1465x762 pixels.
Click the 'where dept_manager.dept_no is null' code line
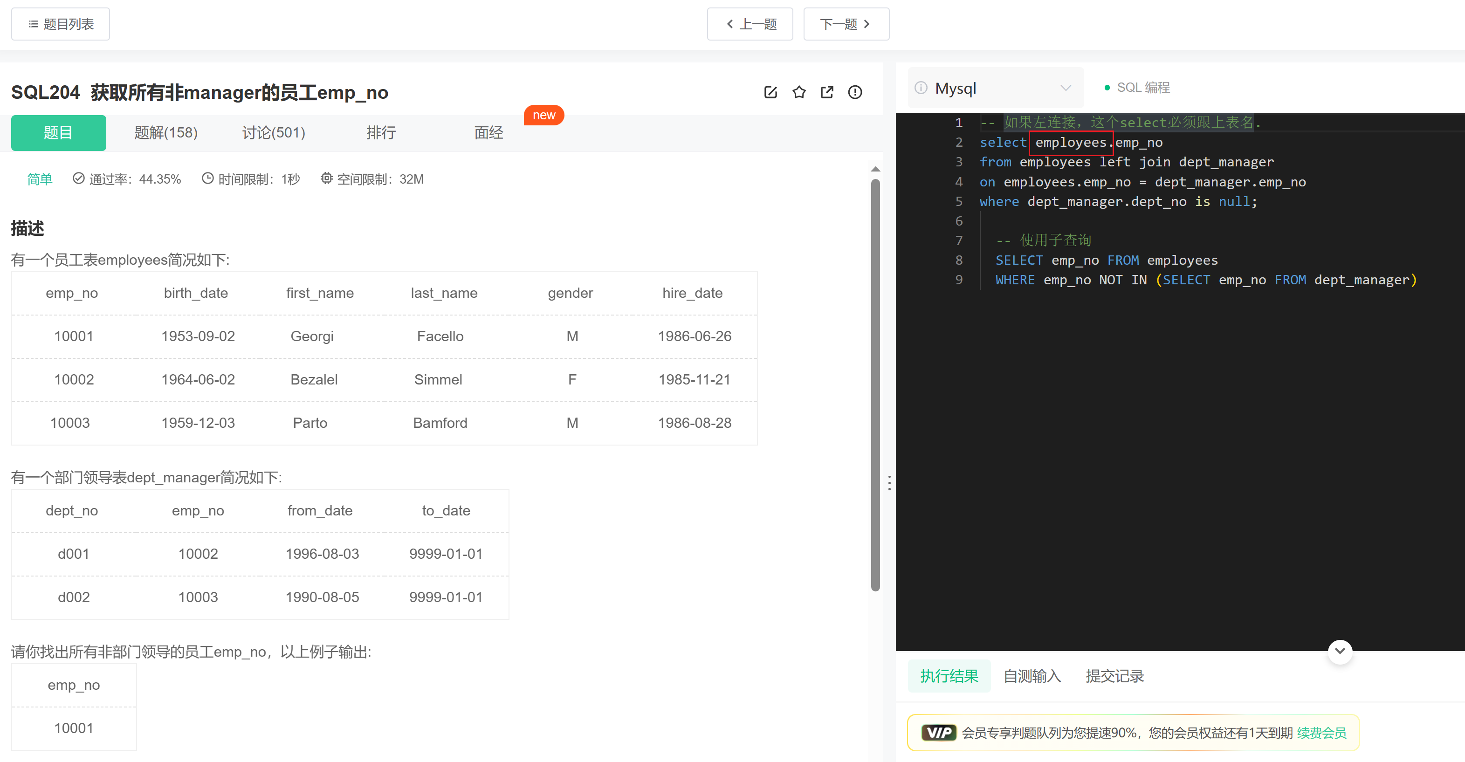[x=1118, y=201]
